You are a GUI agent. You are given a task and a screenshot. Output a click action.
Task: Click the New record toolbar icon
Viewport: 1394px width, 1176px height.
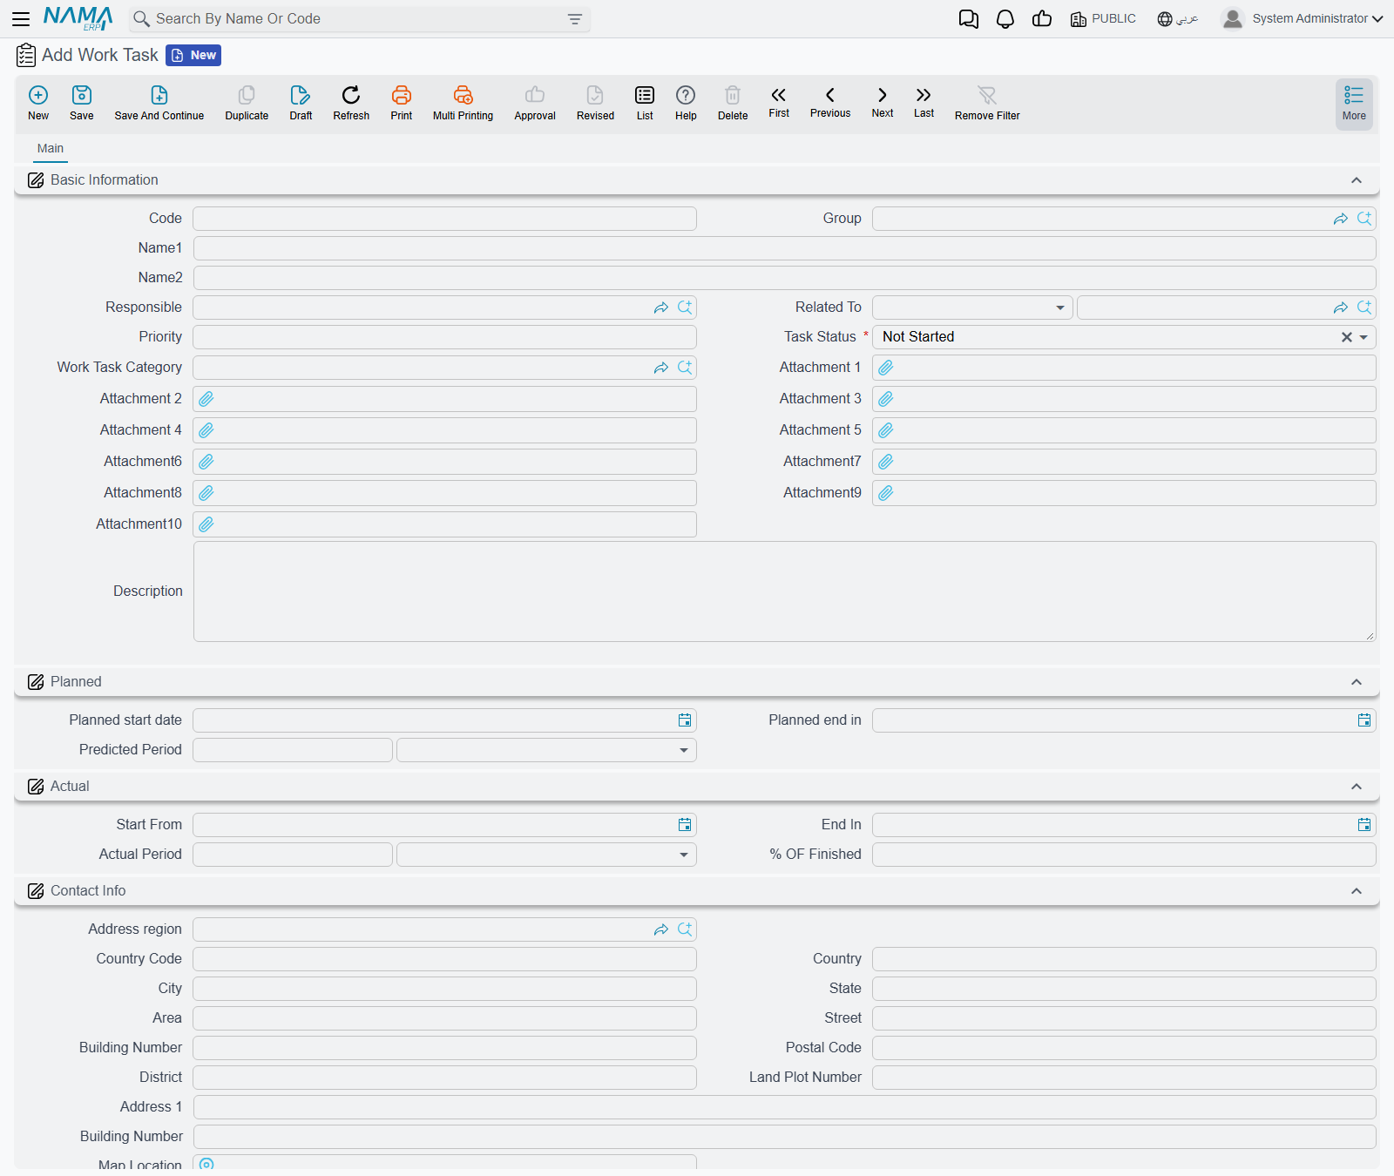click(38, 103)
